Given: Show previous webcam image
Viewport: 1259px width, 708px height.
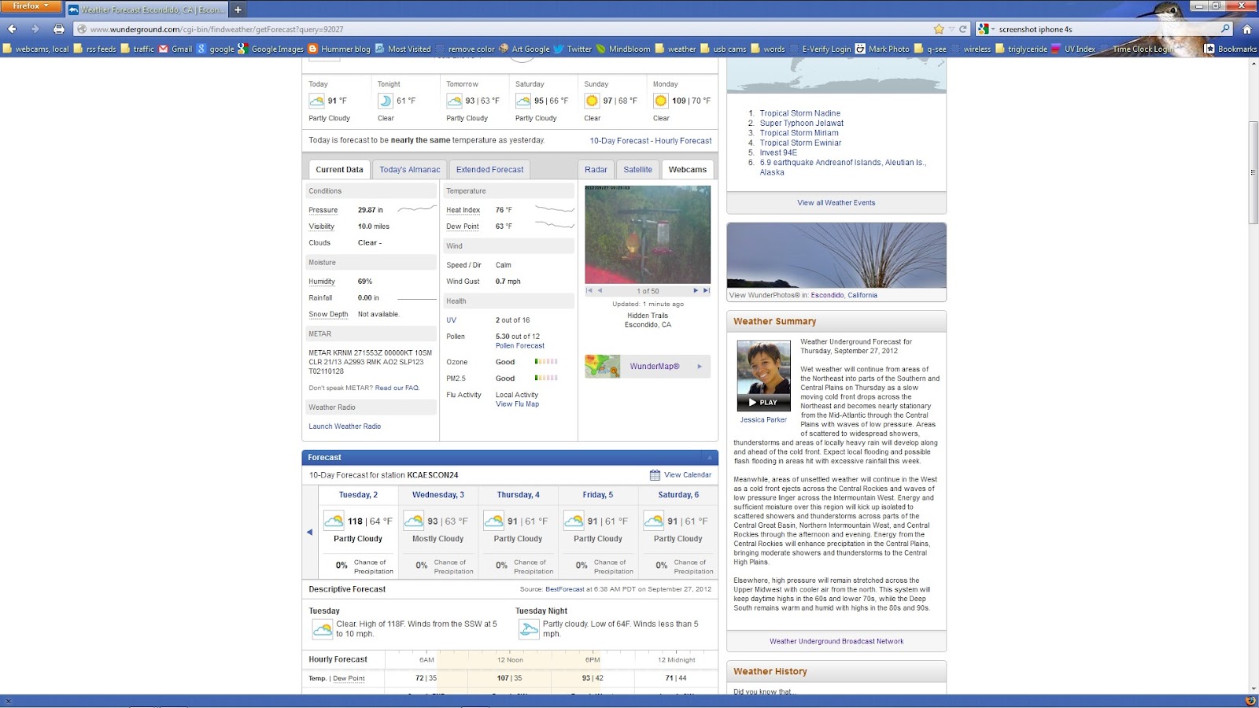Looking at the screenshot, I should 600,290.
